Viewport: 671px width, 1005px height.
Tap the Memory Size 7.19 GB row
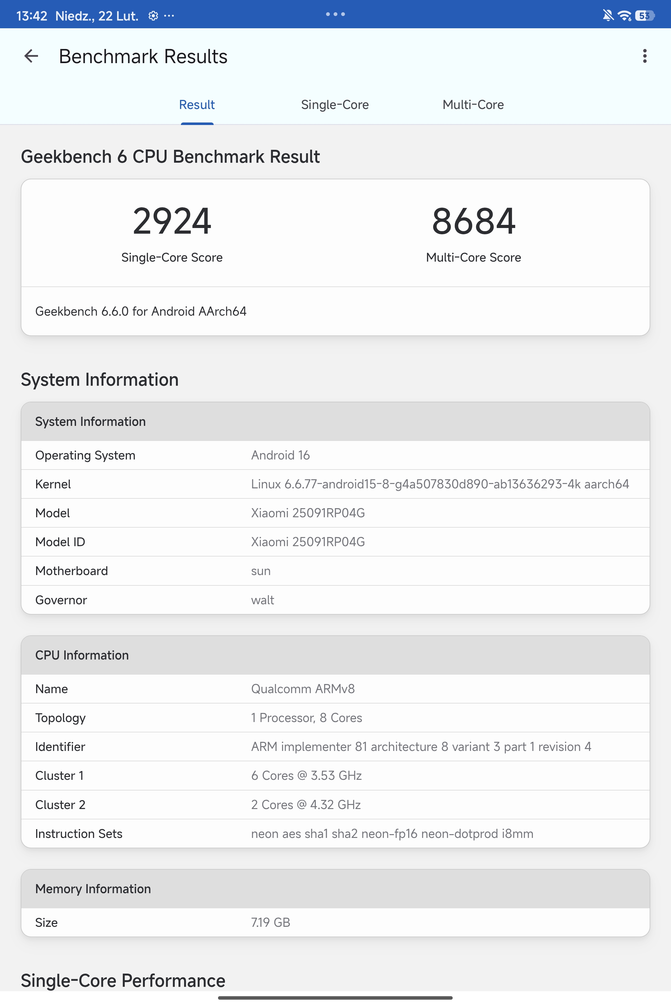[335, 922]
